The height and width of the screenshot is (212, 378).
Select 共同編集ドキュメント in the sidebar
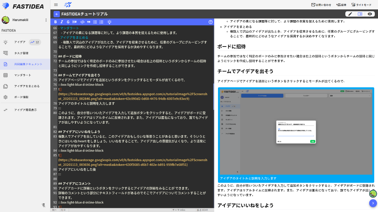25,64
